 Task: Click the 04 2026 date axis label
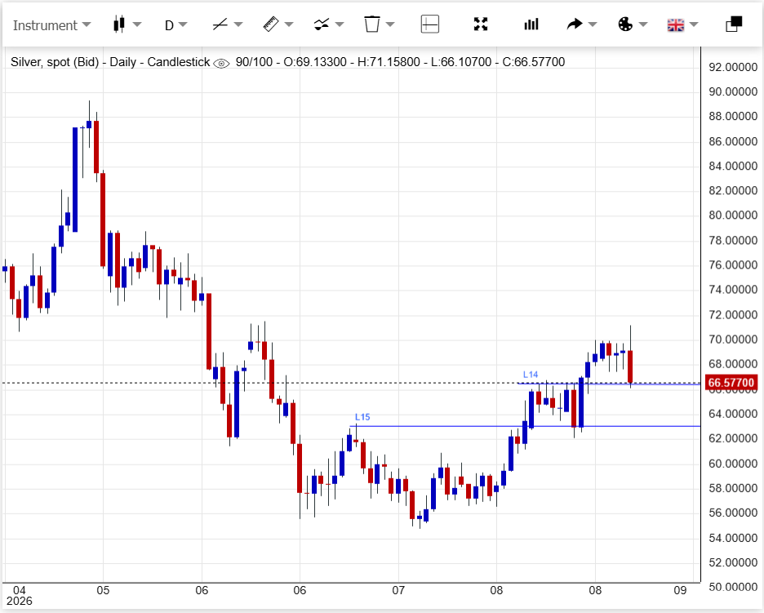19,596
